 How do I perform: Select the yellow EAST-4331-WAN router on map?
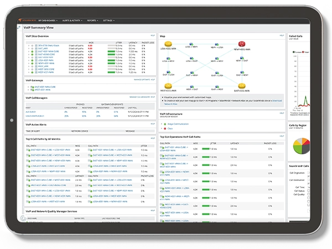tap(242, 86)
